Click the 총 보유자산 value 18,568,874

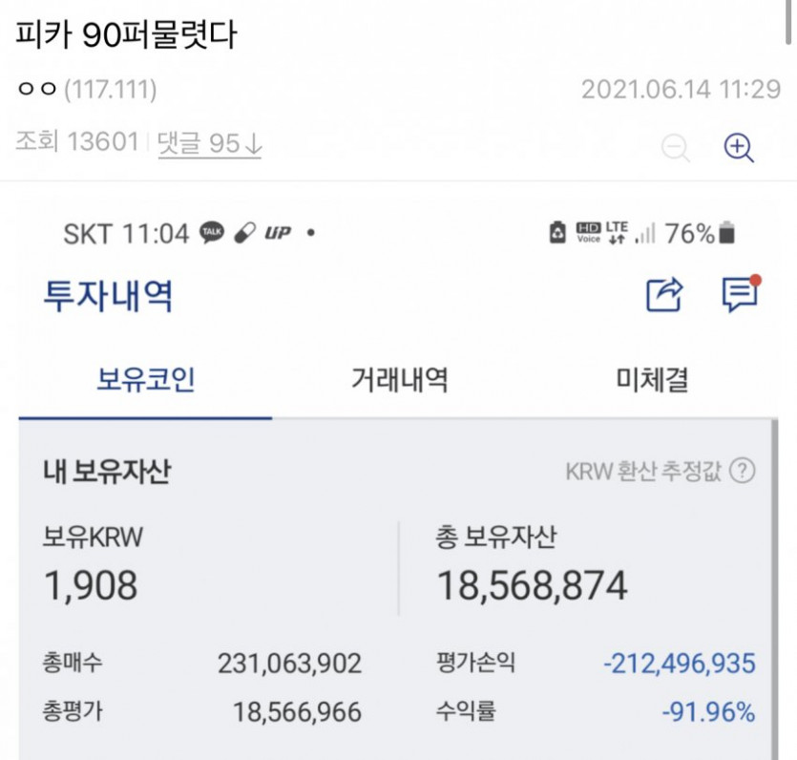click(533, 585)
